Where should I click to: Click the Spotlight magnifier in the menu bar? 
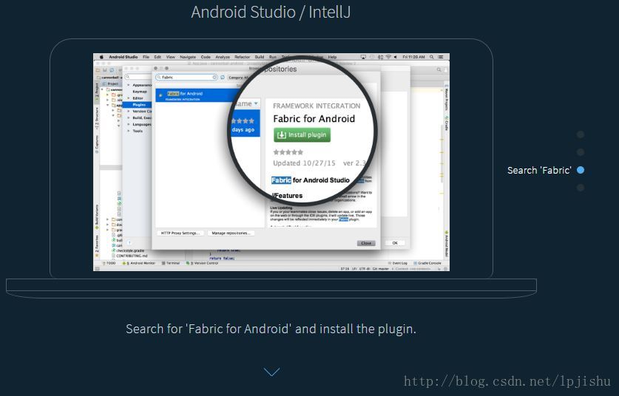click(x=431, y=57)
